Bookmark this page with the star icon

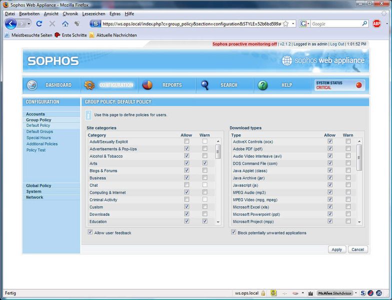[x=286, y=24]
